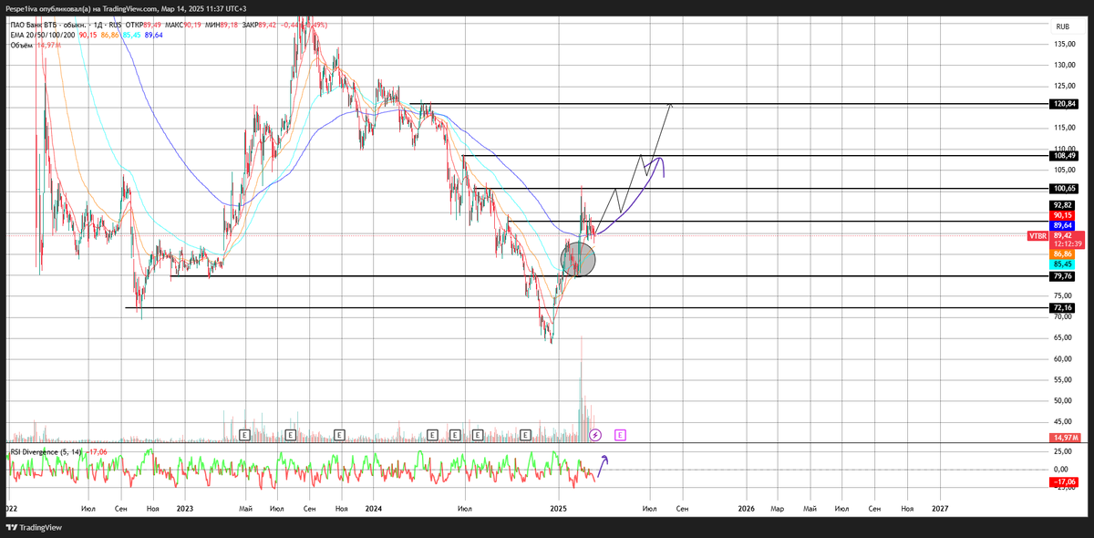Viewport: 1094px width, 538px height.
Task: Click the cyan 85,45 EMA price label
Action: click(1063, 264)
